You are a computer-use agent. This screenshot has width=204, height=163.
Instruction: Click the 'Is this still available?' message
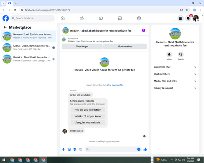tap(81, 95)
